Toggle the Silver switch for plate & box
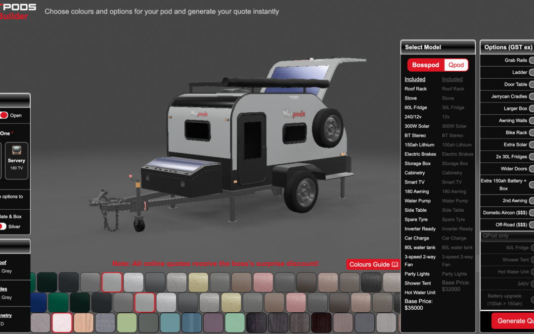 click(3, 226)
